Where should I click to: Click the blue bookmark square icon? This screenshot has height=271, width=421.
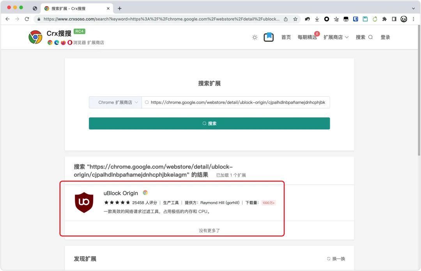tap(269, 37)
